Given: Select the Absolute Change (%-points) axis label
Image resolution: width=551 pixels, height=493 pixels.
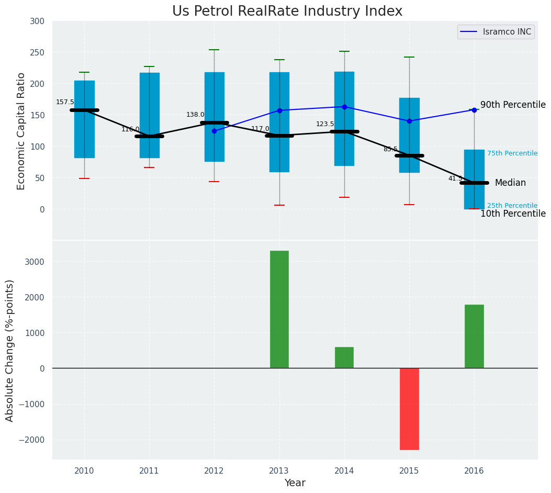Looking at the screenshot, I should (10, 350).
